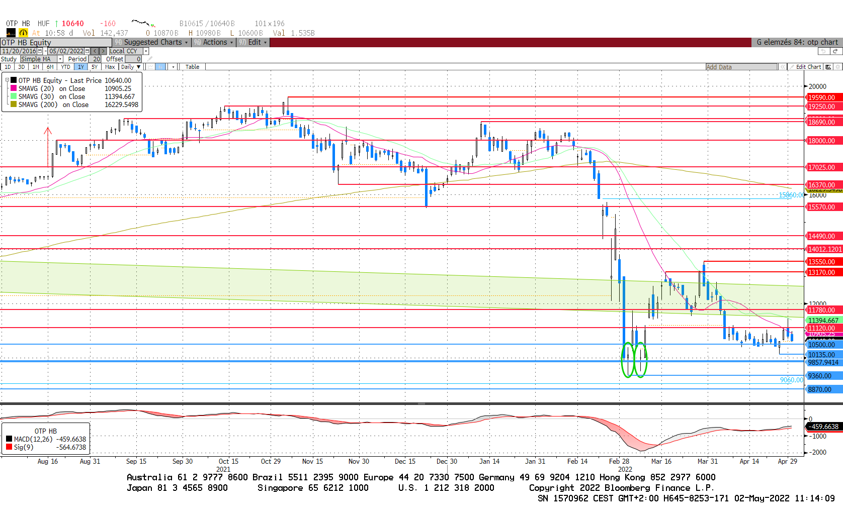Click the green SMAVG (30) legend swatch

pyautogui.click(x=14, y=96)
